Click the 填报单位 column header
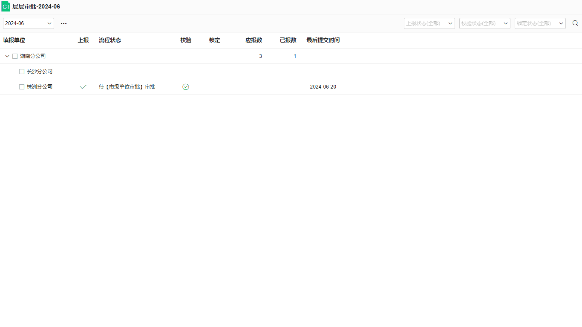Screen dimensions: 582x327 pyautogui.click(x=14, y=40)
